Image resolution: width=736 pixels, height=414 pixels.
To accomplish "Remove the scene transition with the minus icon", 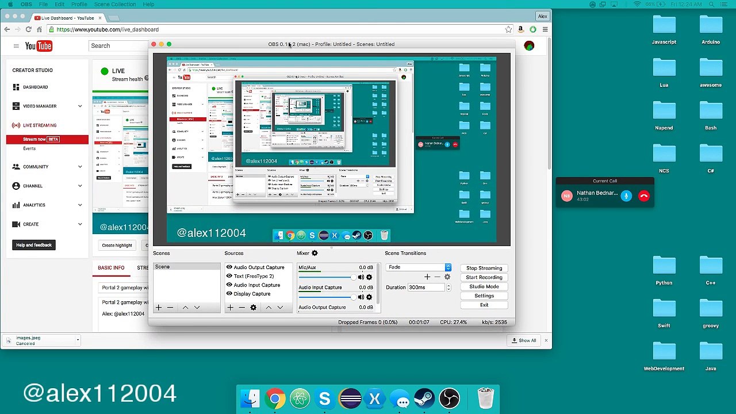I will [437, 277].
